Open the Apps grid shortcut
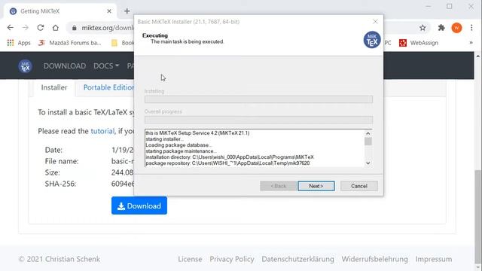482x271 pixels. click(x=19, y=43)
